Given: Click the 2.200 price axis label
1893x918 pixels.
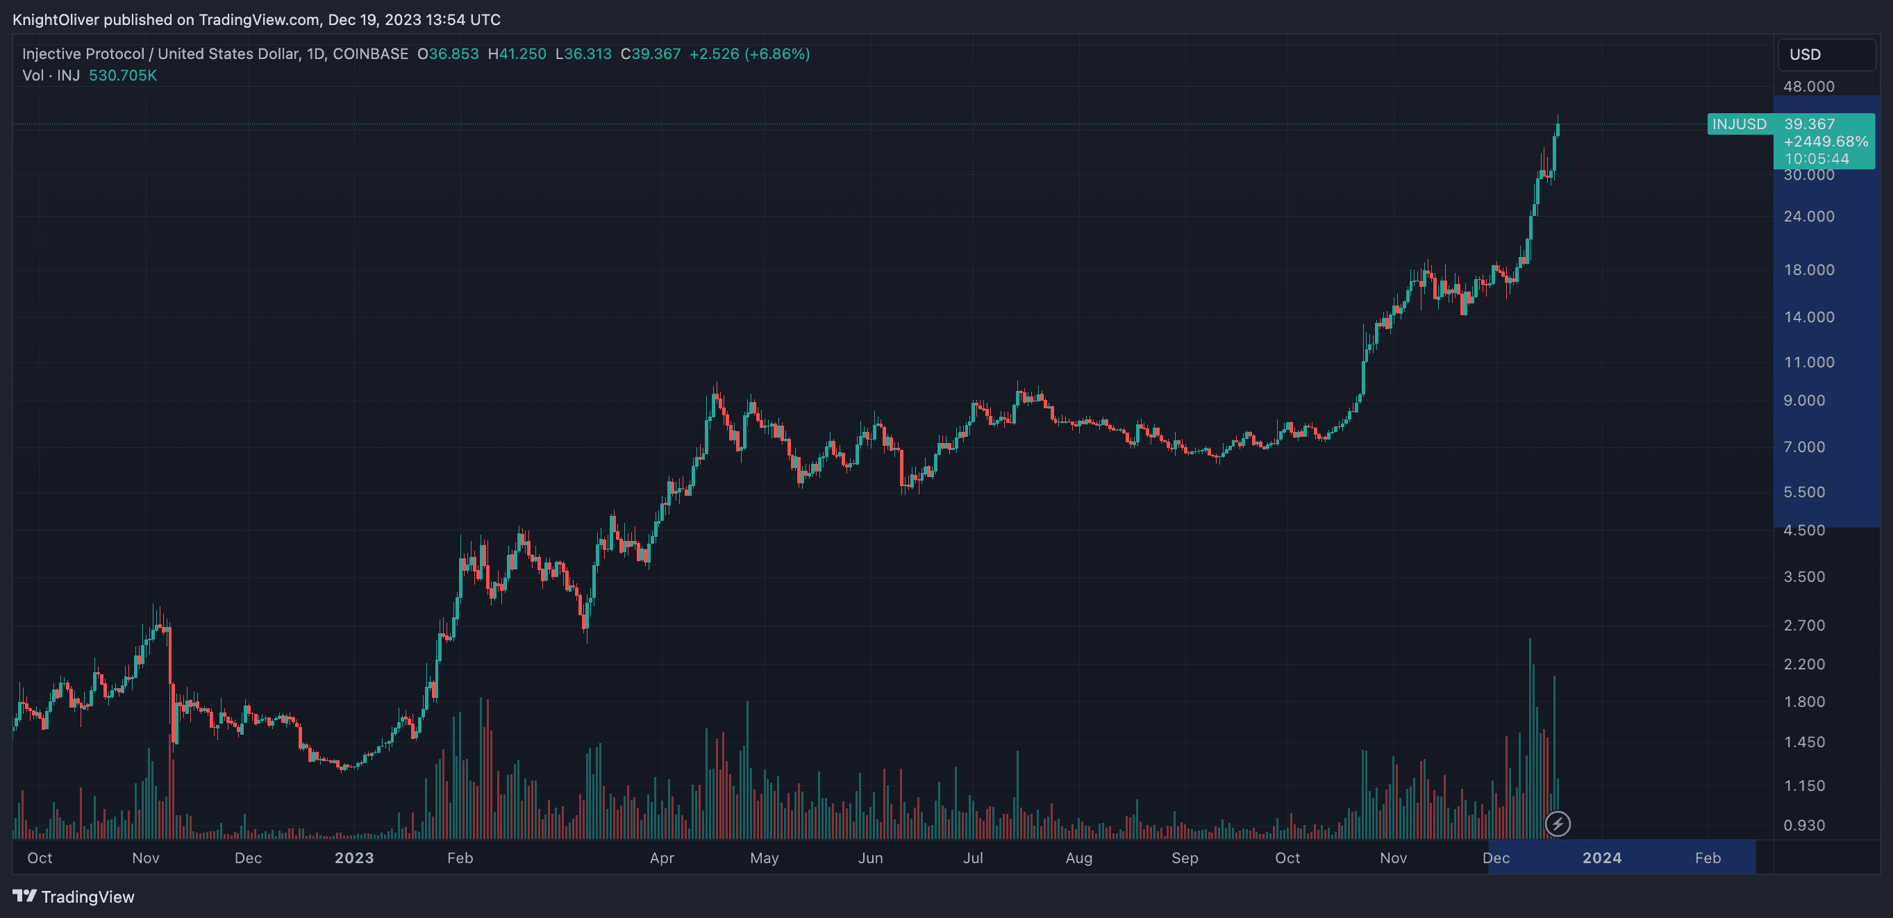Looking at the screenshot, I should pyautogui.click(x=1804, y=664).
